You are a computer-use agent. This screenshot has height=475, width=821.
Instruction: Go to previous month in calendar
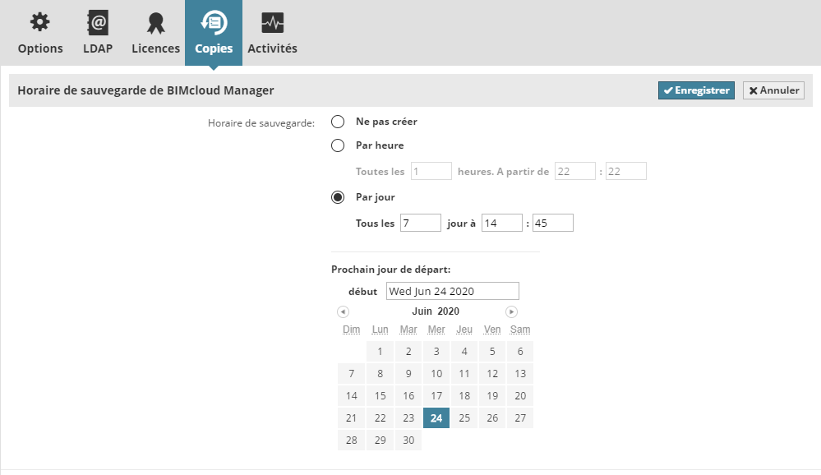coord(344,312)
